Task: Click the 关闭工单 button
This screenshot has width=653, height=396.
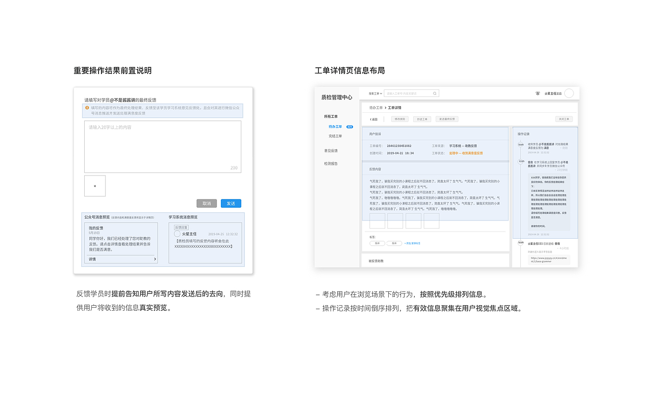Action: 564,118
